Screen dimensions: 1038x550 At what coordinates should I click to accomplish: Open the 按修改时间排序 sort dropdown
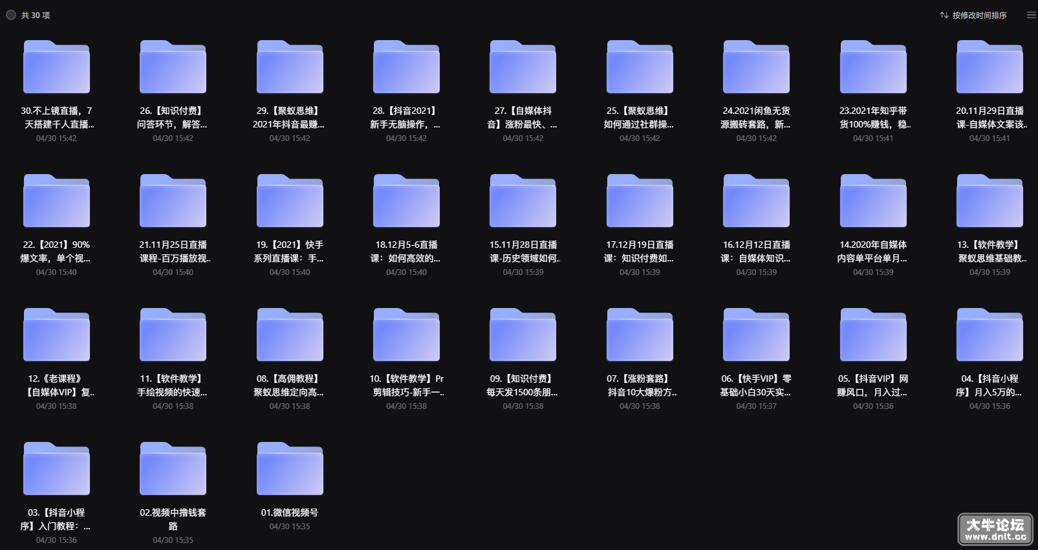pos(973,15)
